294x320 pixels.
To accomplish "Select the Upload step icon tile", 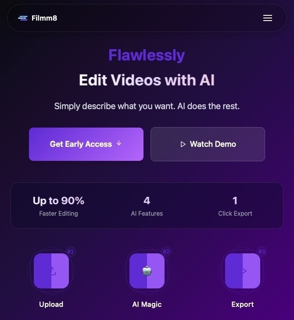I will [51, 271].
